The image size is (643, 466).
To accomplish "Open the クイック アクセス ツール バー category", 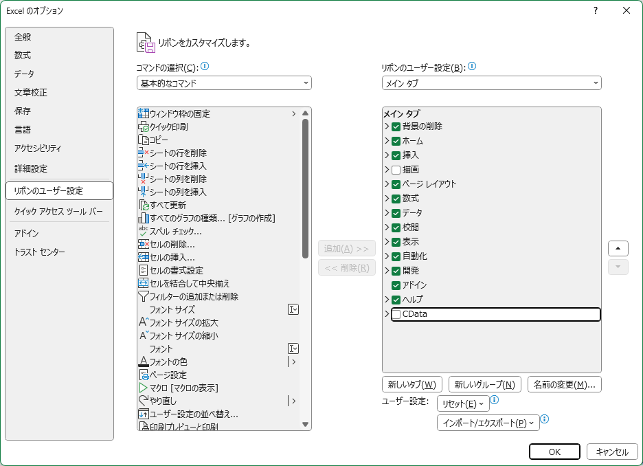I will 58,211.
